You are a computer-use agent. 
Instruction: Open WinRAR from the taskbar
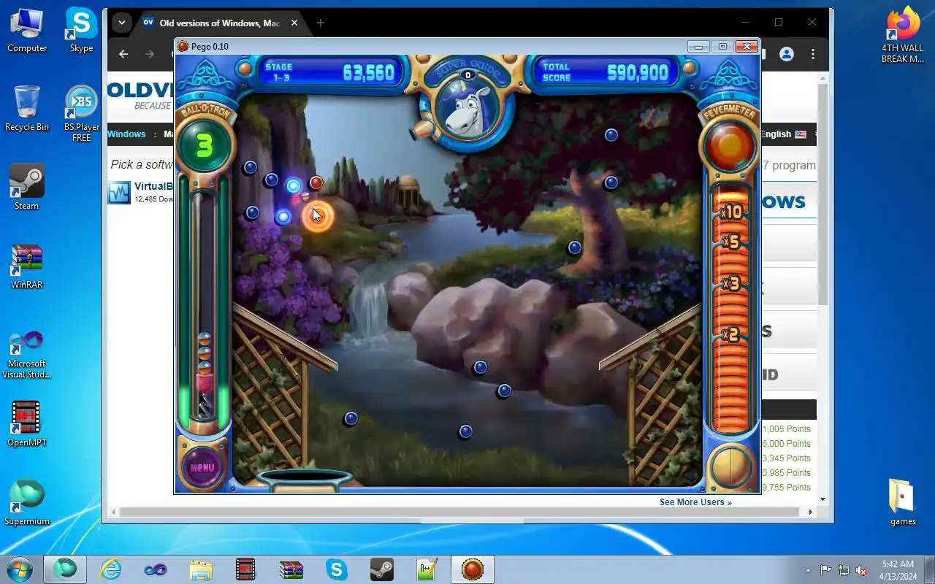tap(291, 569)
